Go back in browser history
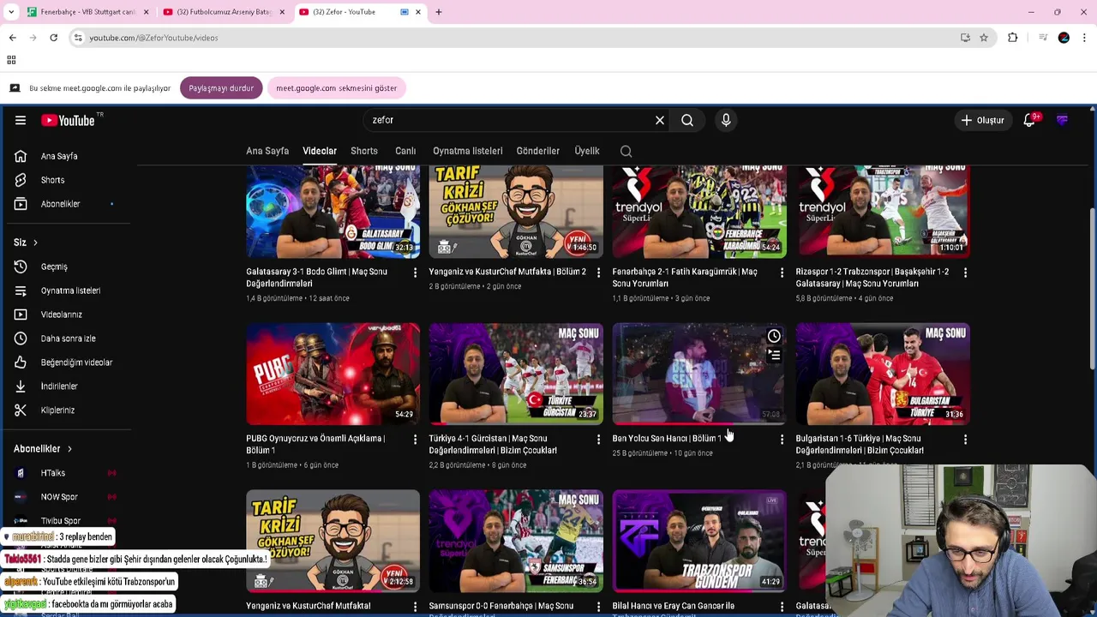Image resolution: width=1097 pixels, height=617 pixels. click(x=13, y=38)
